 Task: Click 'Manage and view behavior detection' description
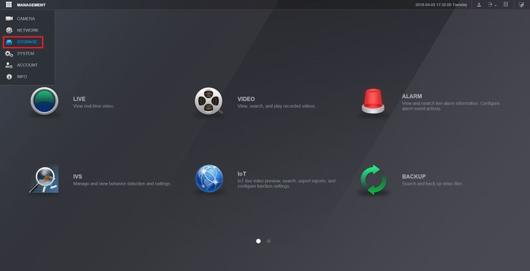coord(122,184)
